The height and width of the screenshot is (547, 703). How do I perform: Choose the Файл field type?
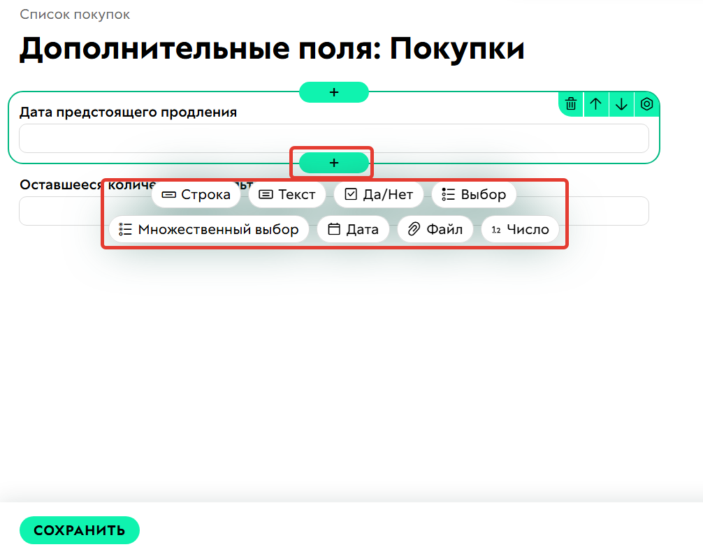(x=435, y=230)
